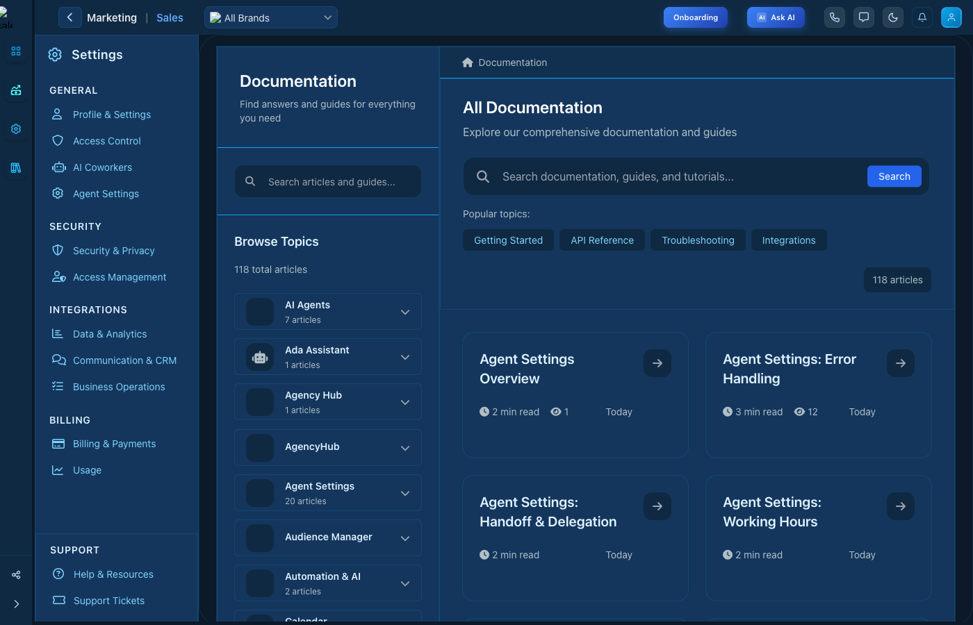Open the All Brands dropdown
The width and height of the screenshot is (973, 625).
[271, 17]
